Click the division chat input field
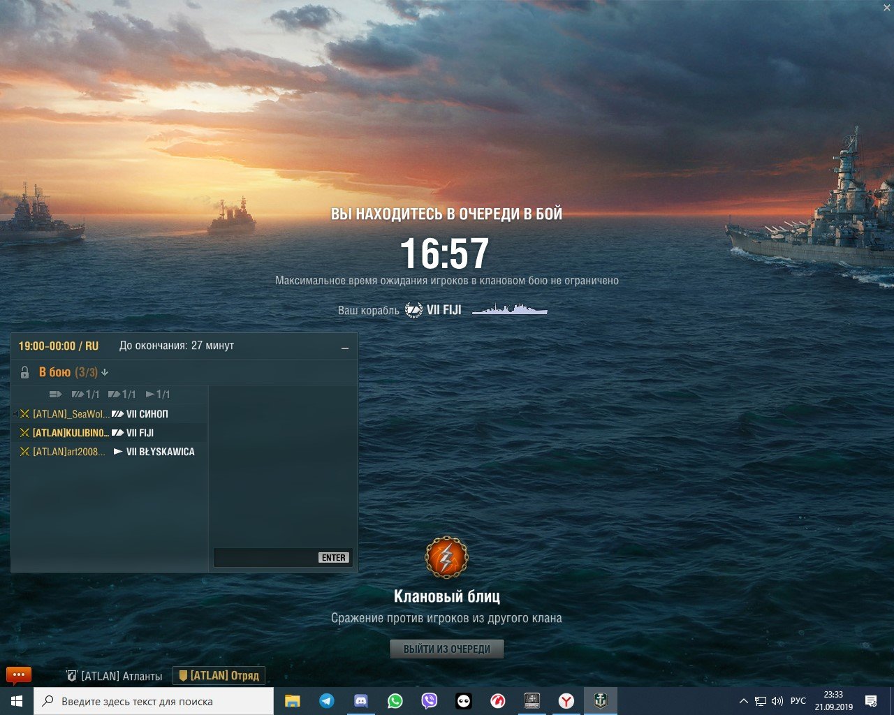Viewport: 894px width, 715px height. click(265, 557)
